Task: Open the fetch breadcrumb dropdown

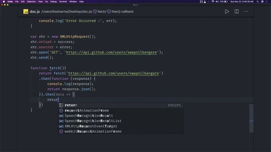Action: [x=102, y=11]
